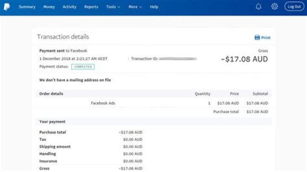The image size is (307, 172).
Task: Click the COMPLETED payment status badge
Action: (x=83, y=67)
